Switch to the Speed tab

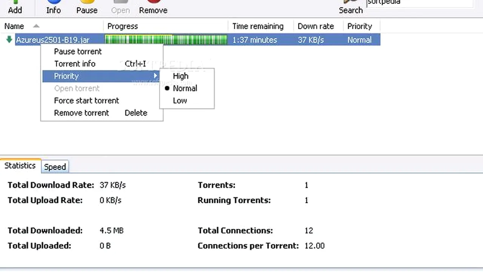[x=55, y=167]
